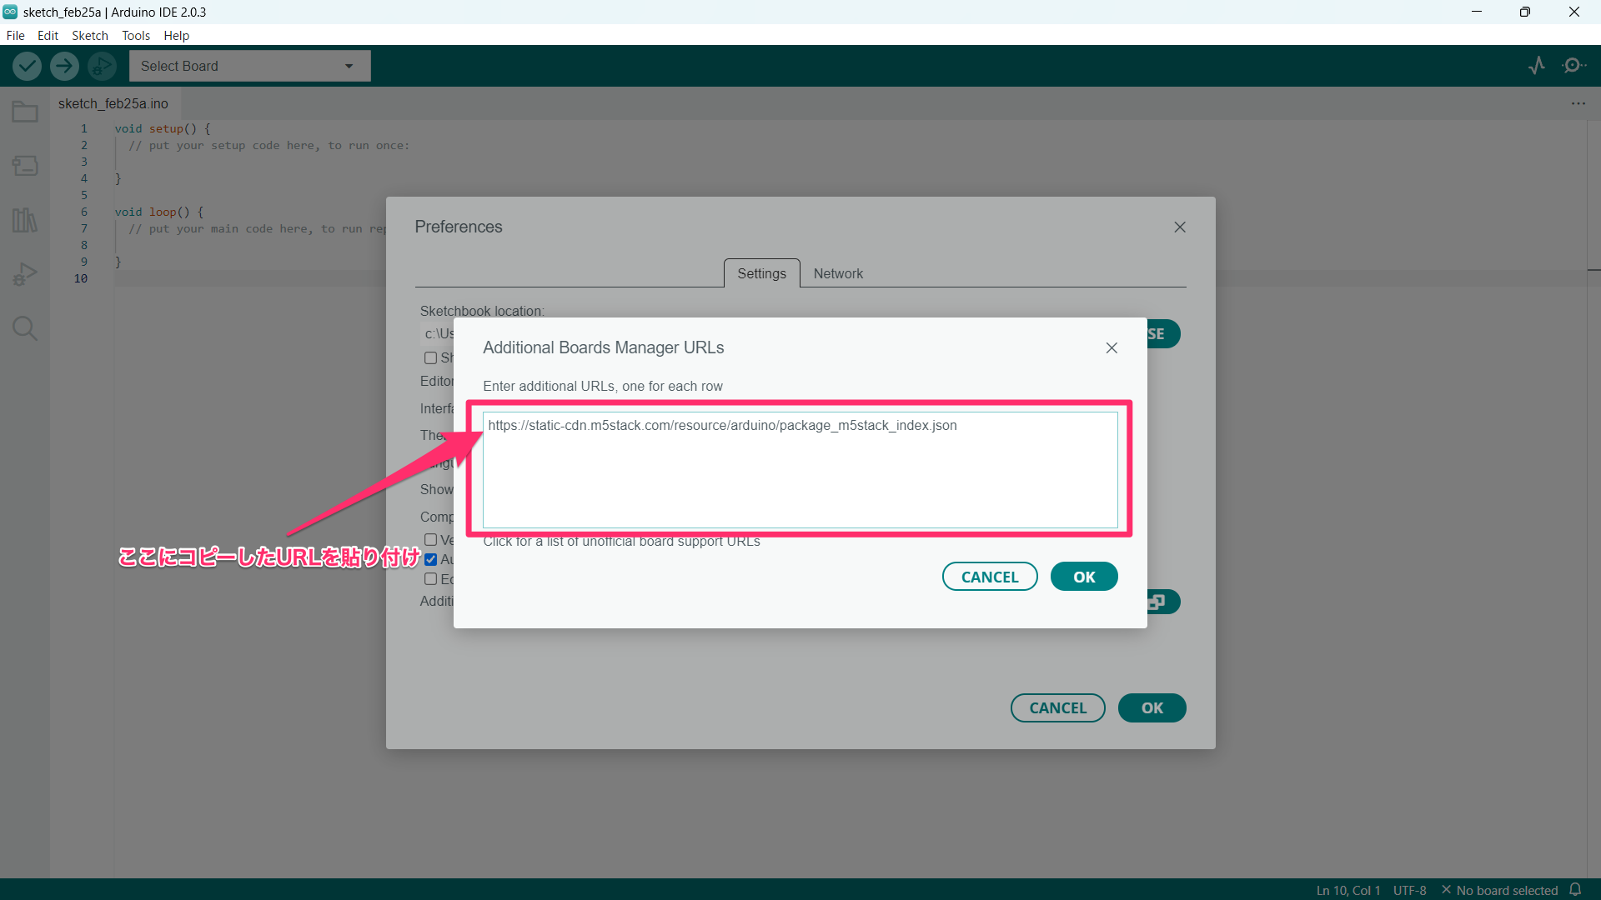Open the Serial Plotter icon
Image resolution: width=1601 pixels, height=900 pixels.
coord(1537,66)
